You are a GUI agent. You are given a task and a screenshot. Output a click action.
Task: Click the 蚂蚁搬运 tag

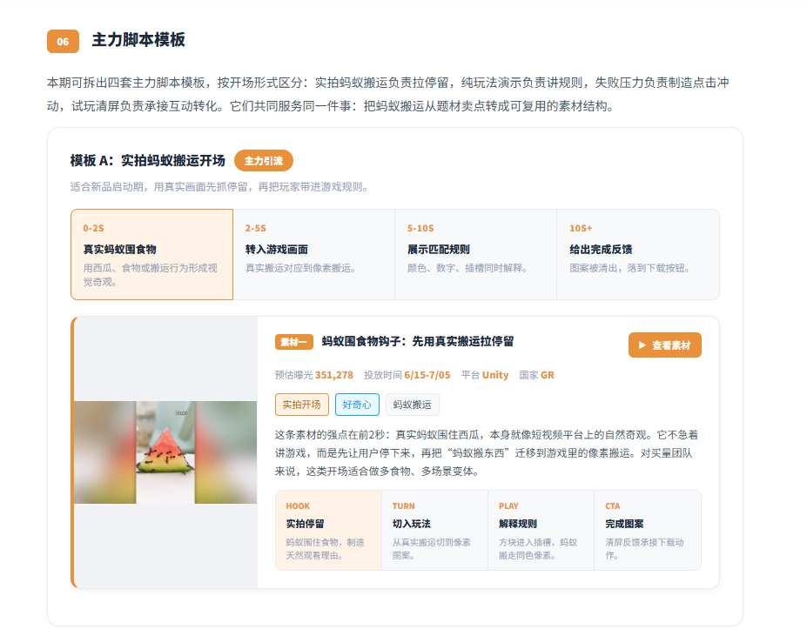[x=413, y=405]
